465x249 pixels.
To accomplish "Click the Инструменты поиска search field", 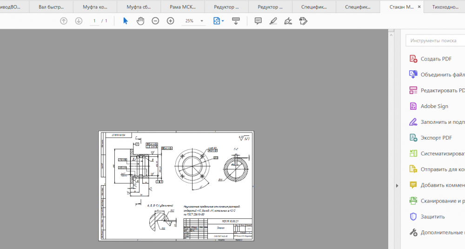I will pyautogui.click(x=435, y=40).
